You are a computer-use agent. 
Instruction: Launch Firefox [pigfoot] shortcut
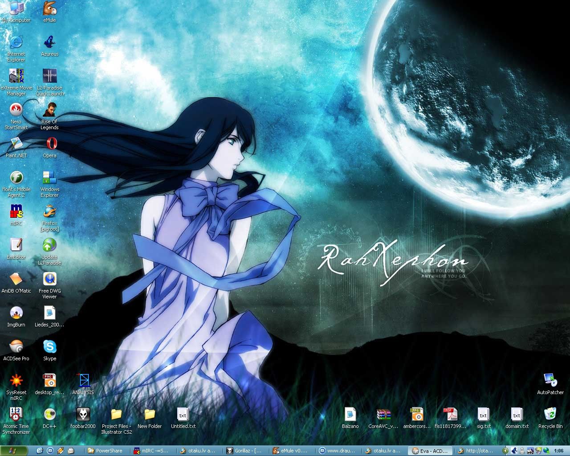[49, 218]
